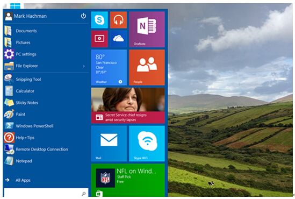Screen dimensions: 295x199
Task: Open the News tile about Secret Service chief
Action: click(x=128, y=105)
